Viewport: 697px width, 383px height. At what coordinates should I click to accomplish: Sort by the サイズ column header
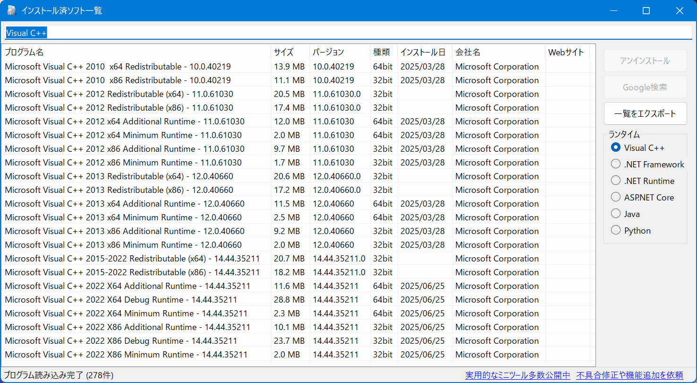(x=289, y=52)
